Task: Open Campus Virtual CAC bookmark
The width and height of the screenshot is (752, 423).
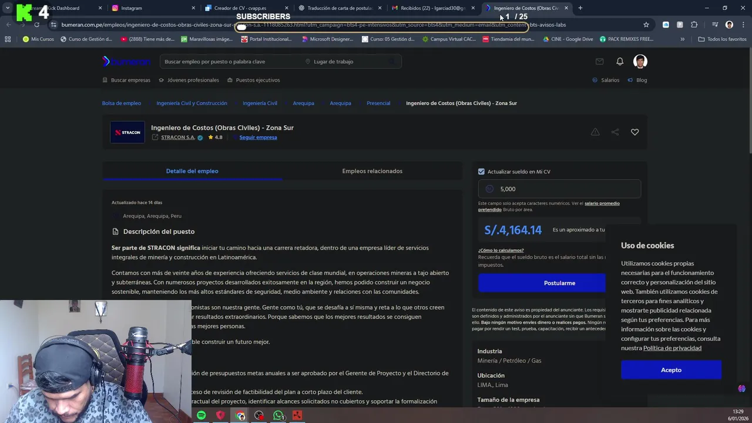Action: (449, 39)
